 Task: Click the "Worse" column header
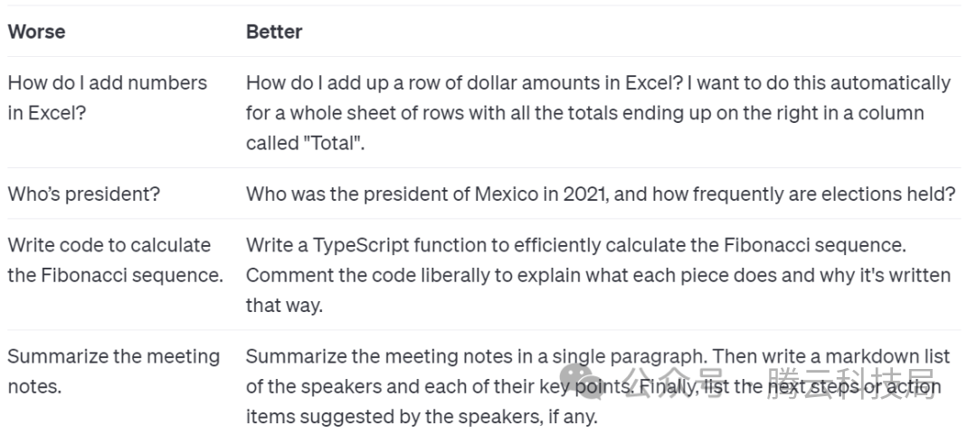click(36, 31)
